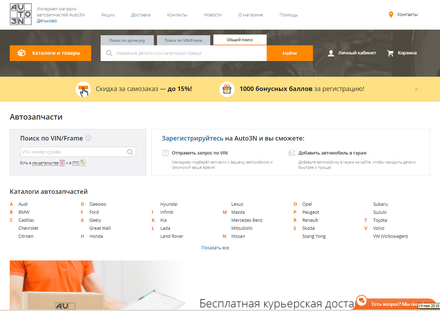Select the Общий поиск tab

[x=240, y=40]
